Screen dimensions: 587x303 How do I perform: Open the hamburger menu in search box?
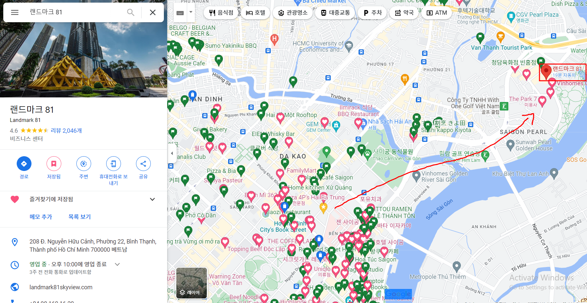tap(15, 12)
